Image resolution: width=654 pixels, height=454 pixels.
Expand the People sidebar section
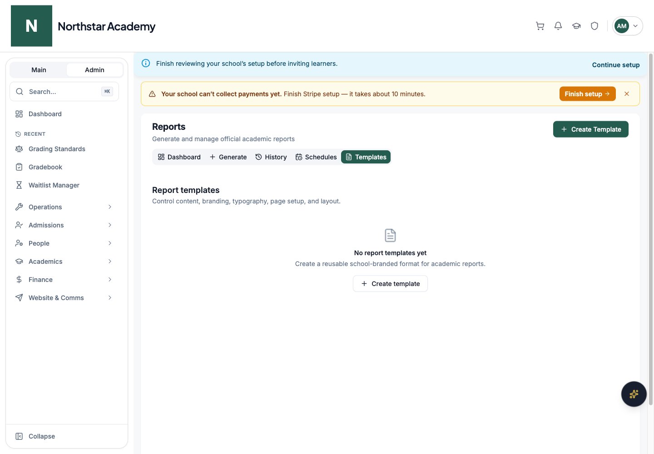pos(64,243)
